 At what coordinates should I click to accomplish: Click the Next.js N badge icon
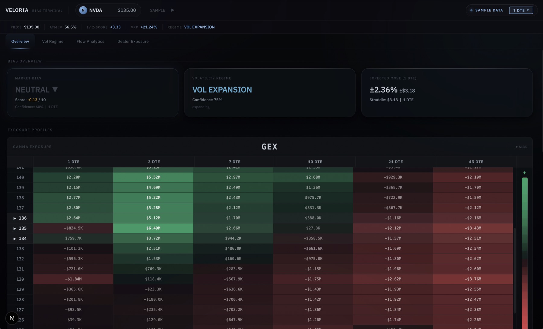tap(12, 318)
